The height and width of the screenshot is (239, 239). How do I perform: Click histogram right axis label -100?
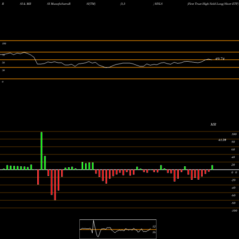tap(234, 211)
